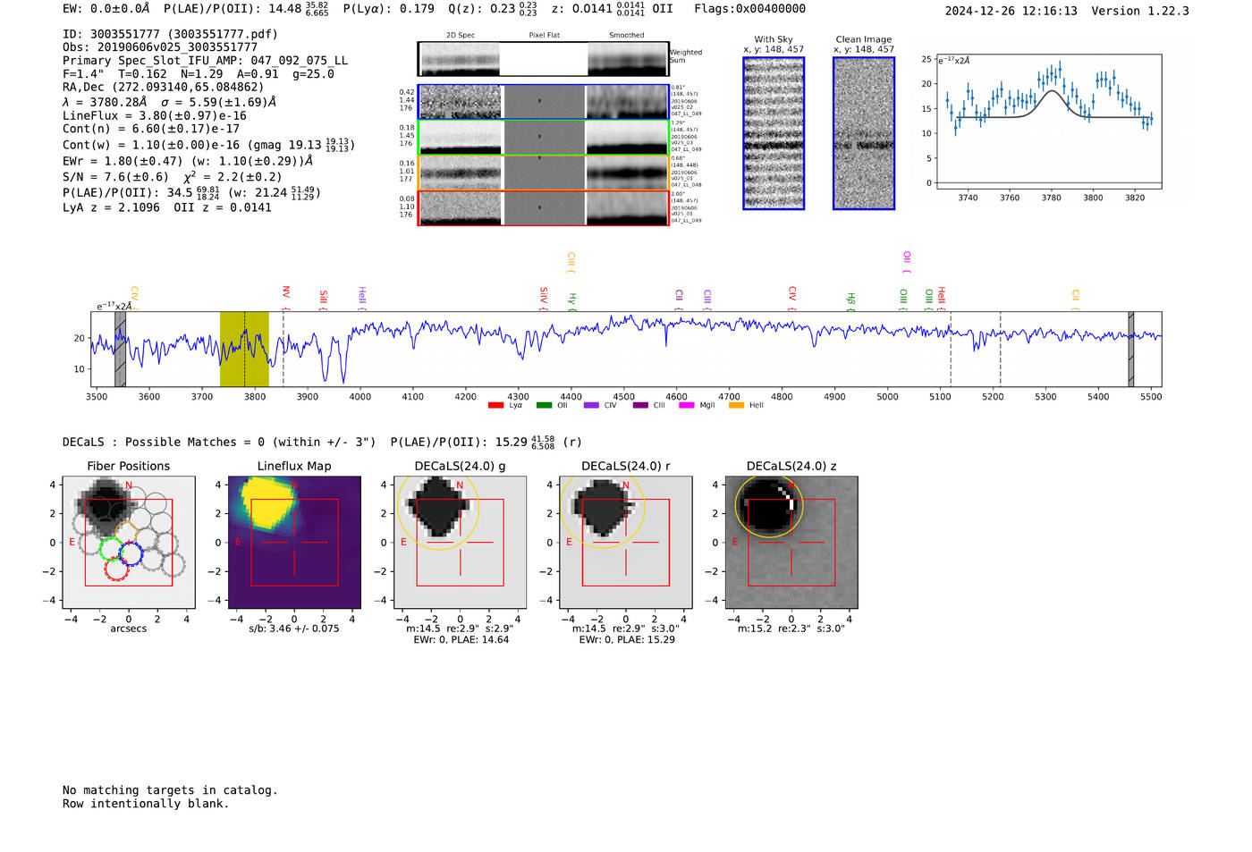Screen dimensions: 1252x852
Task: Click the λ = 3780.28Å wavelength line
Action: (x=170, y=102)
